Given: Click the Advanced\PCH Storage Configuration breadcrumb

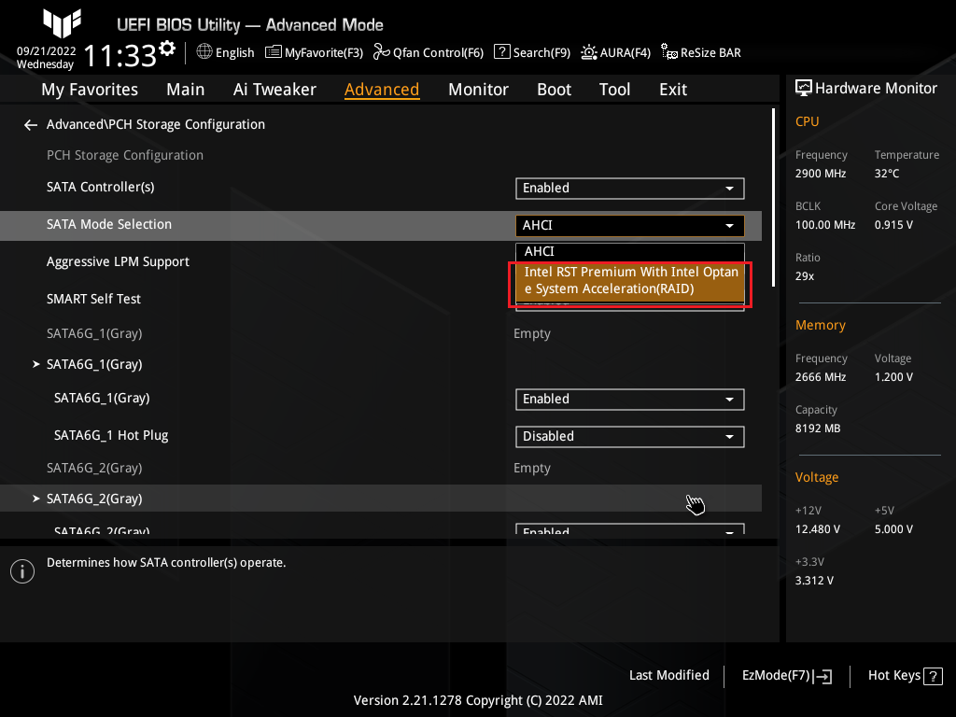Looking at the screenshot, I should point(156,124).
